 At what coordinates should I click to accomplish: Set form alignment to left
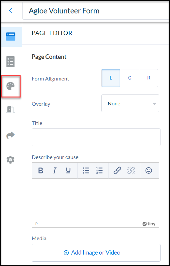(111, 78)
